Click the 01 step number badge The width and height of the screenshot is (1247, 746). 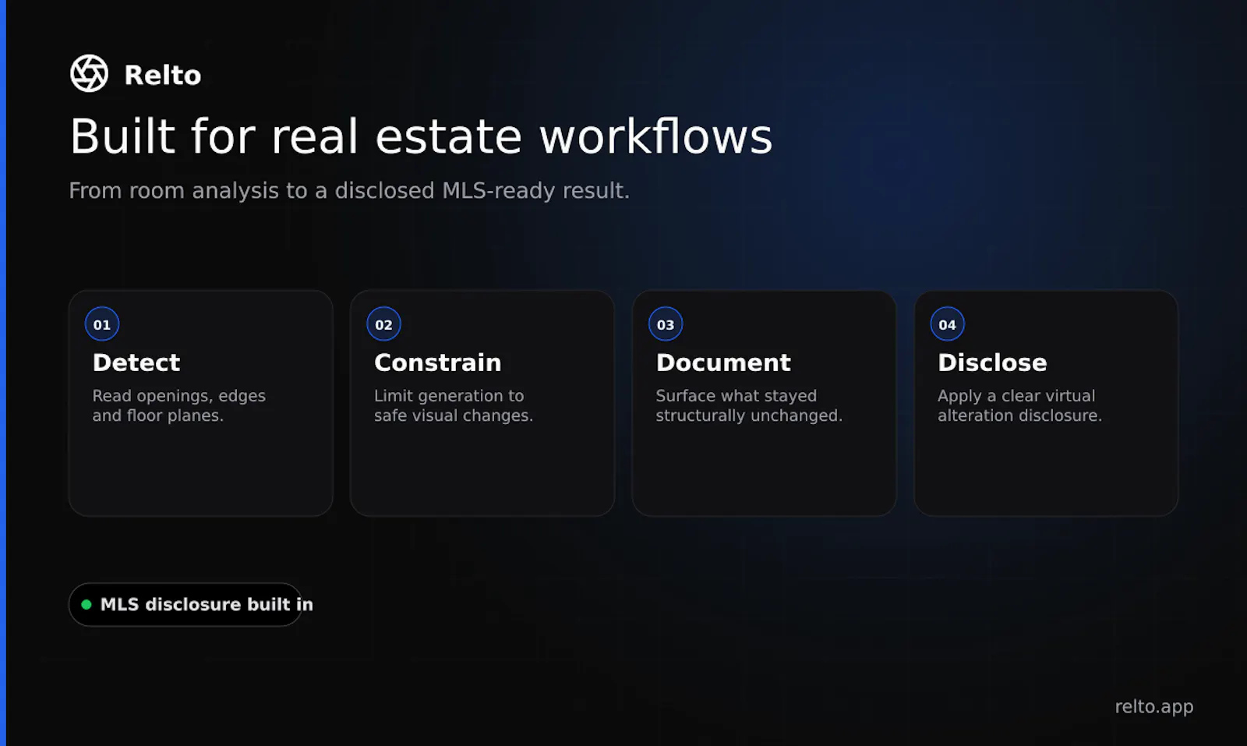pyautogui.click(x=102, y=324)
